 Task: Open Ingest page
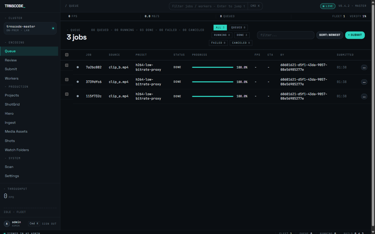29,123
